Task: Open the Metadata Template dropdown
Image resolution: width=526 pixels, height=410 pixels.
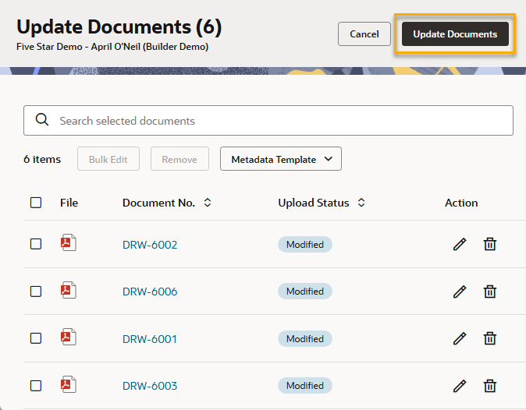Action: [281, 159]
